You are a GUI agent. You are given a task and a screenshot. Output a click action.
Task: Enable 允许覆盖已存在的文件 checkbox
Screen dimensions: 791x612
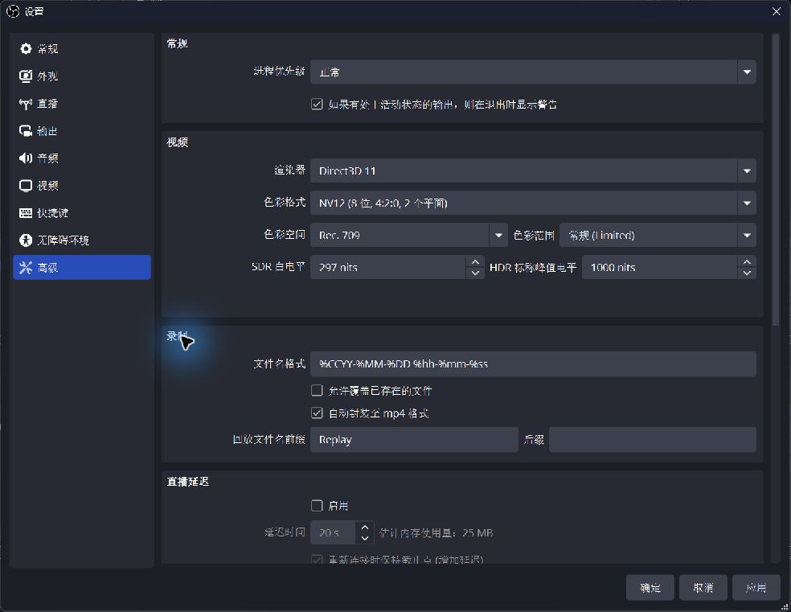coord(317,391)
